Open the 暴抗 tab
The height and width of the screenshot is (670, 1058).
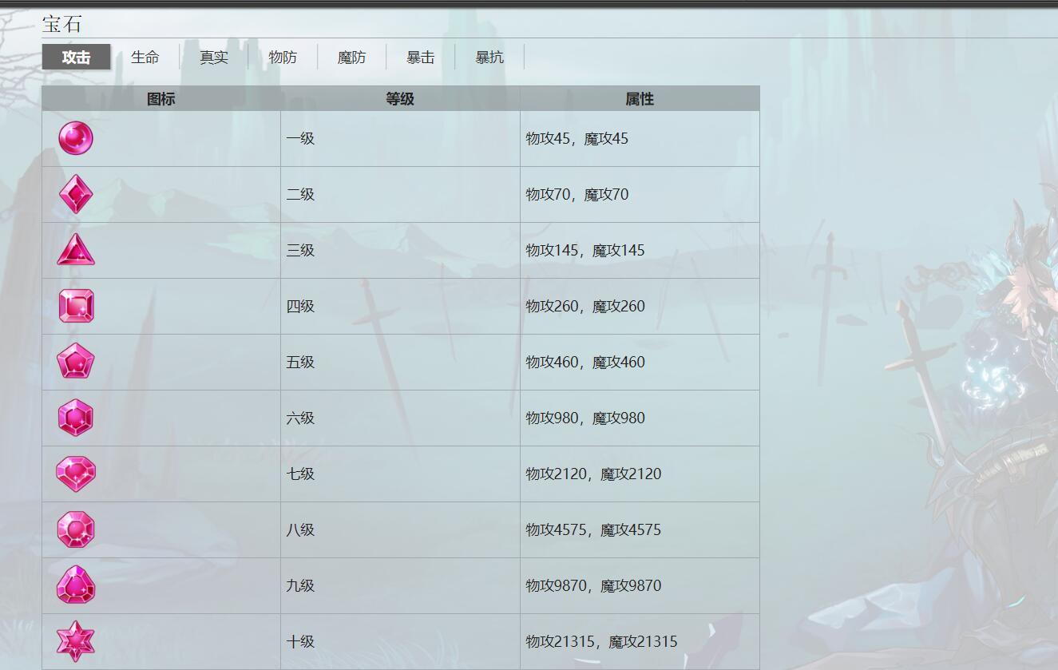pyautogui.click(x=489, y=57)
